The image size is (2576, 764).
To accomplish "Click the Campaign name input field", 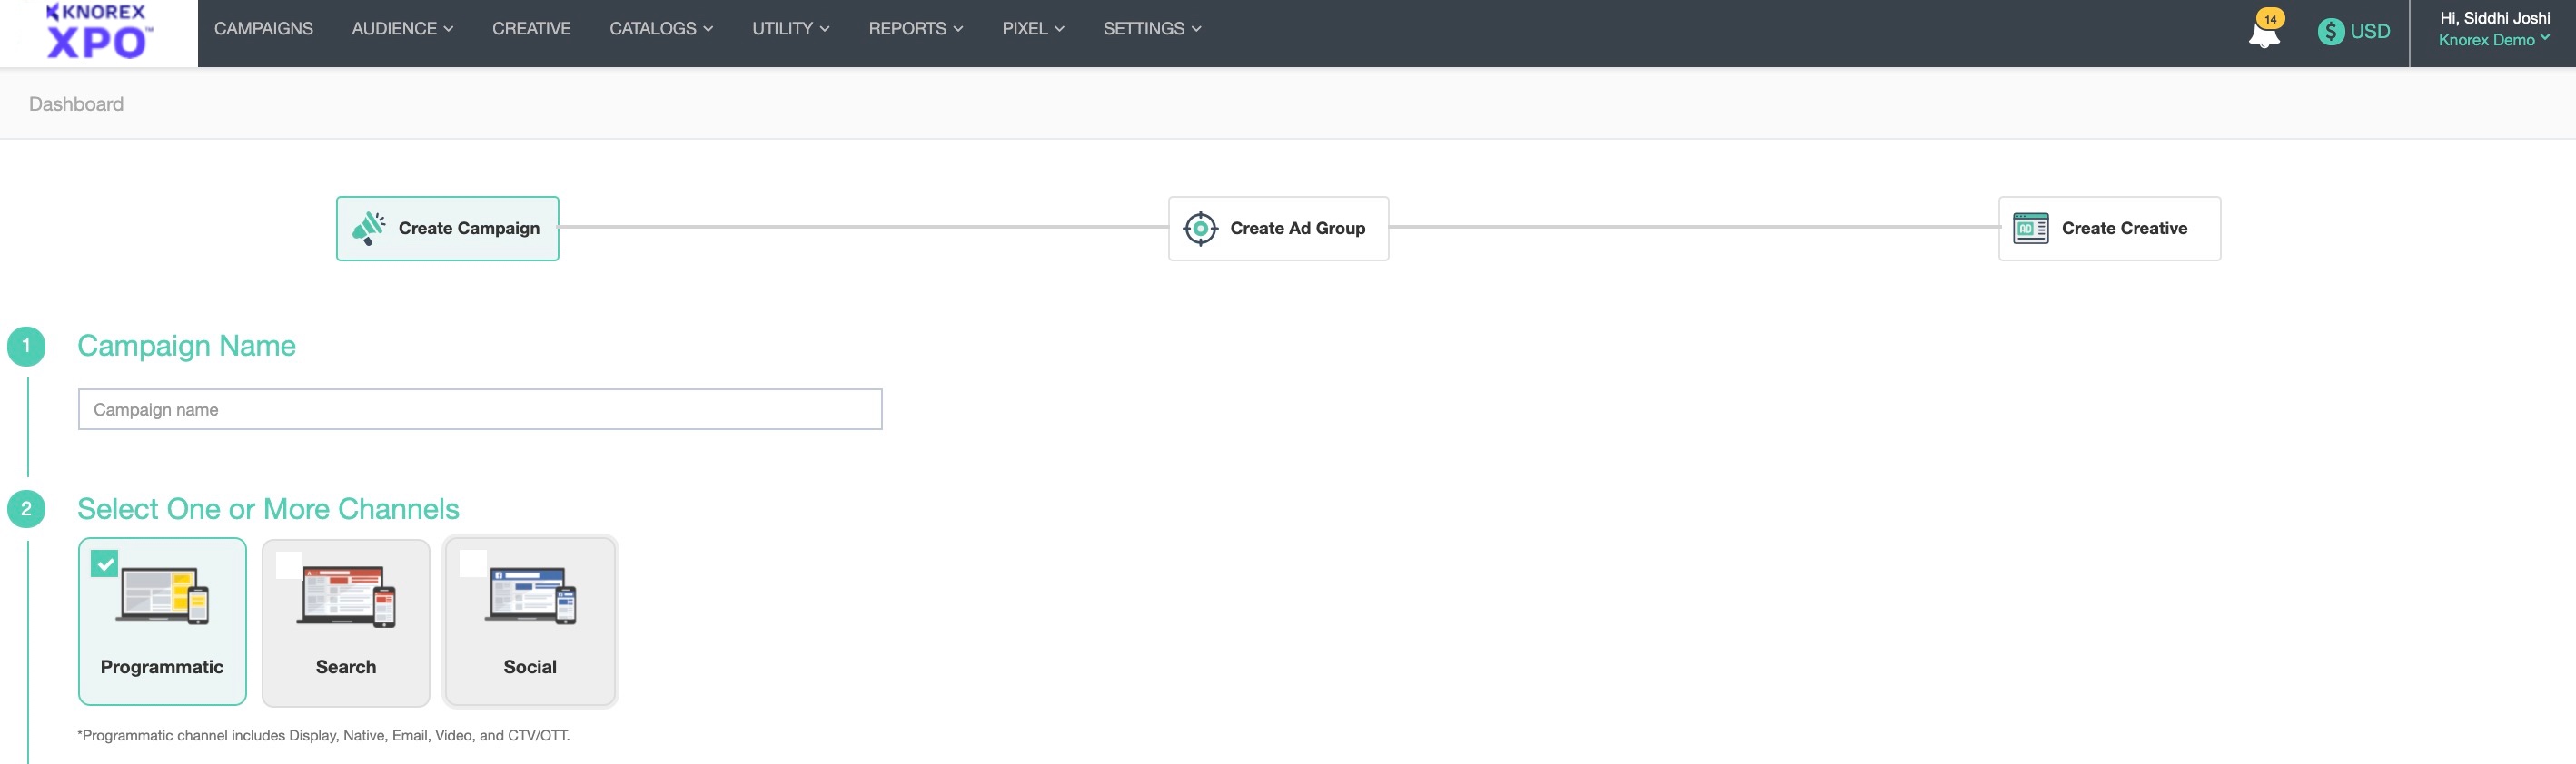I will pyautogui.click(x=480, y=409).
